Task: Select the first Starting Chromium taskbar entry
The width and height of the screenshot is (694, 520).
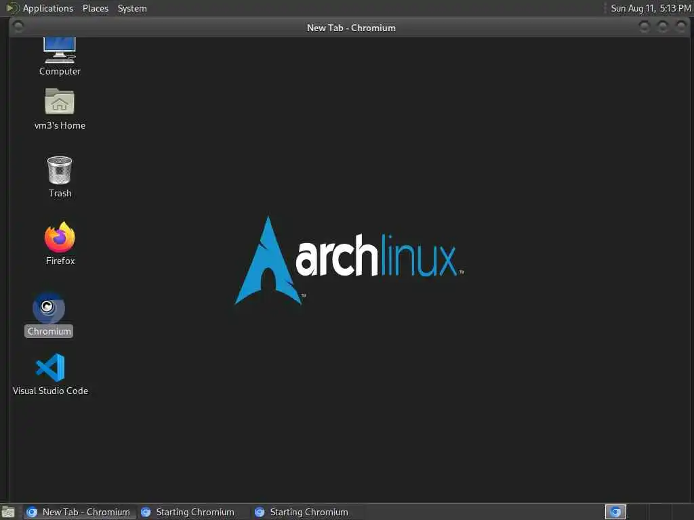Action: point(193,512)
